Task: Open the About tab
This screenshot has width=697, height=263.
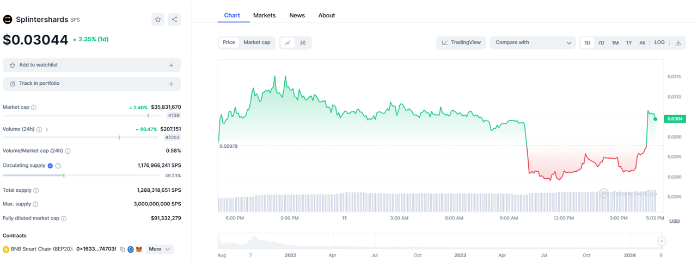Action: pyautogui.click(x=327, y=15)
